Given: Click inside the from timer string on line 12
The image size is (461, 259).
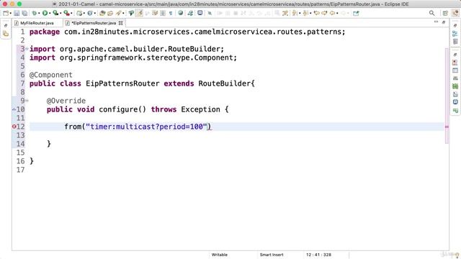Looking at the screenshot, I should (x=146, y=127).
